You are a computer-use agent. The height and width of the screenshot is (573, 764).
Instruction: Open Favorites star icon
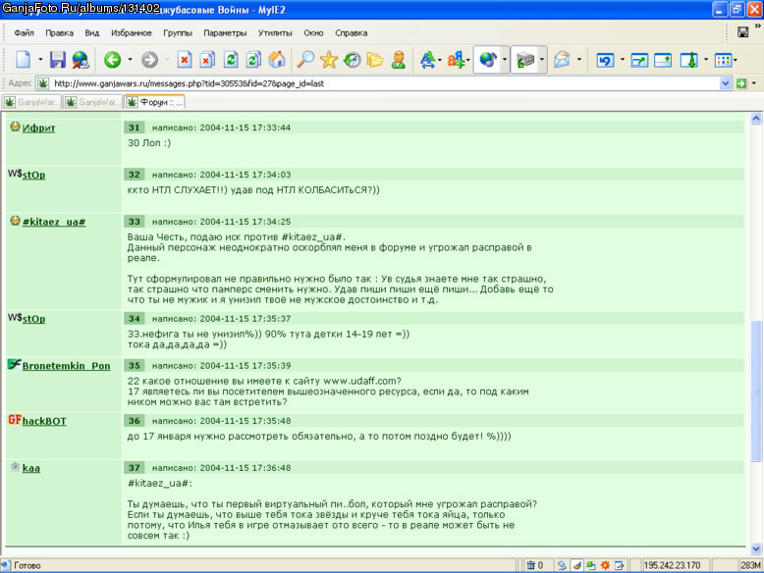329,60
